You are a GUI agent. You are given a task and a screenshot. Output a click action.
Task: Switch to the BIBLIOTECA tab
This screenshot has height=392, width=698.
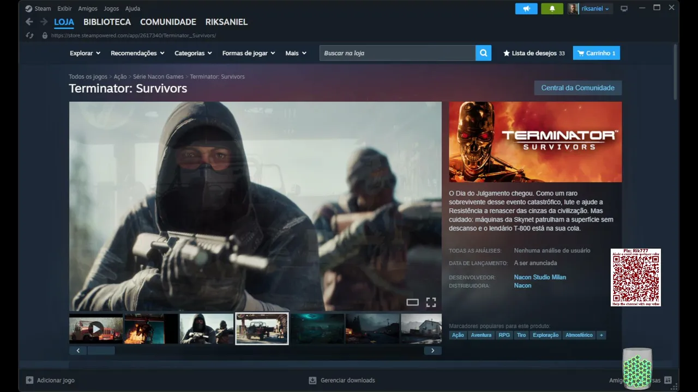tap(107, 22)
